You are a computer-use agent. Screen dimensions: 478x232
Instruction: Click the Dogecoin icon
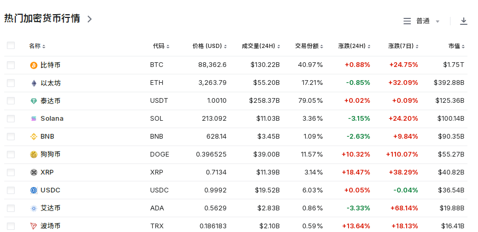pyautogui.click(x=34, y=154)
